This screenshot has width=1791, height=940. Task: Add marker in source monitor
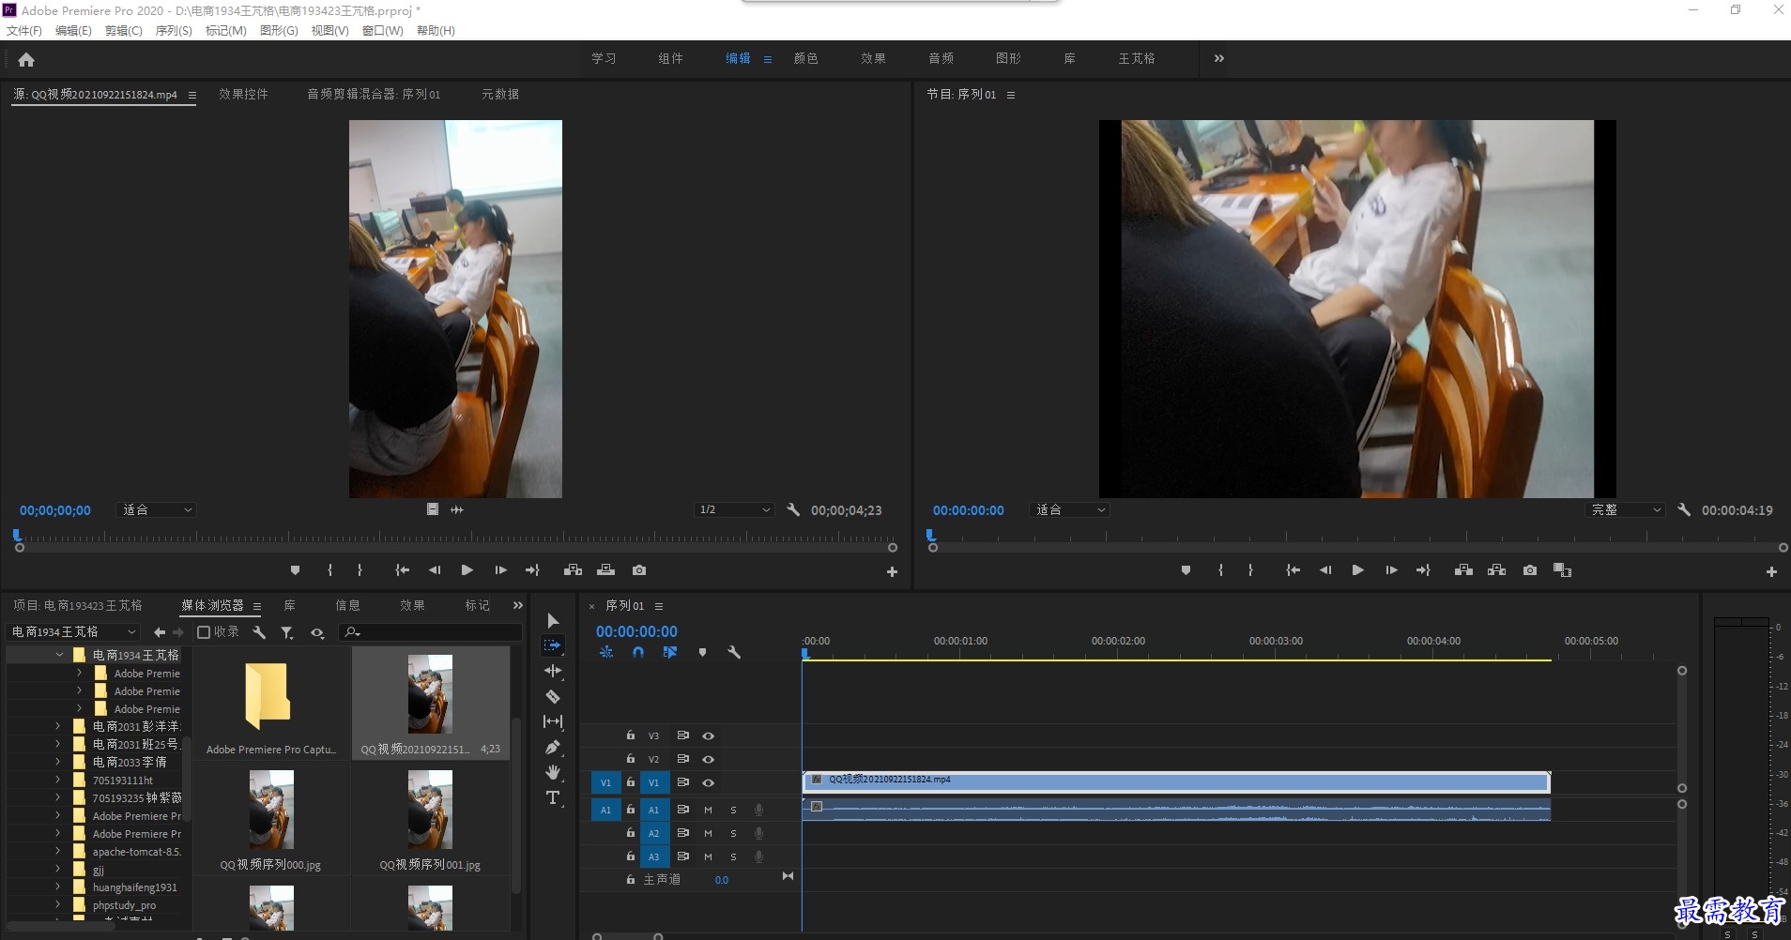click(x=295, y=570)
